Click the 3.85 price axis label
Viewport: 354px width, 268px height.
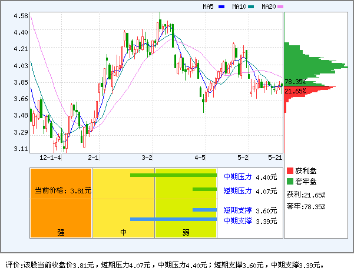21,82
